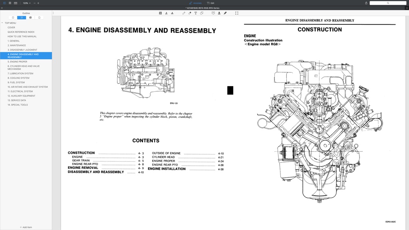Switch to the contact sheet view

tap(16, 3)
